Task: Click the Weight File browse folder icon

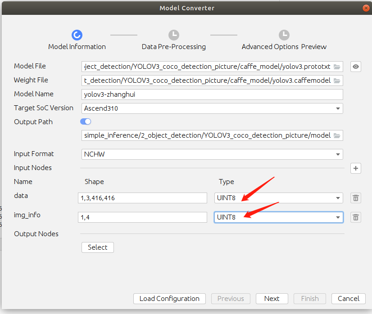Action: tap(337, 81)
